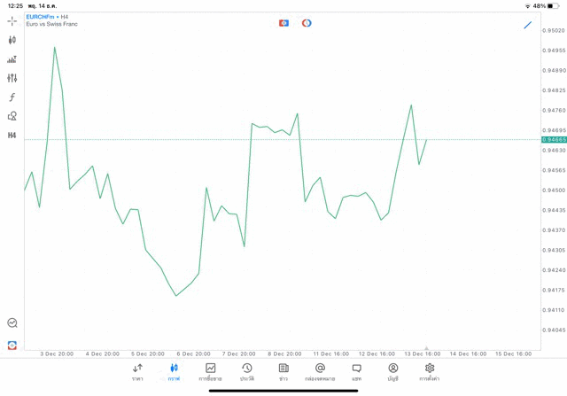Tap the current price label 0.94665
This screenshot has height=396, width=567.
point(554,140)
